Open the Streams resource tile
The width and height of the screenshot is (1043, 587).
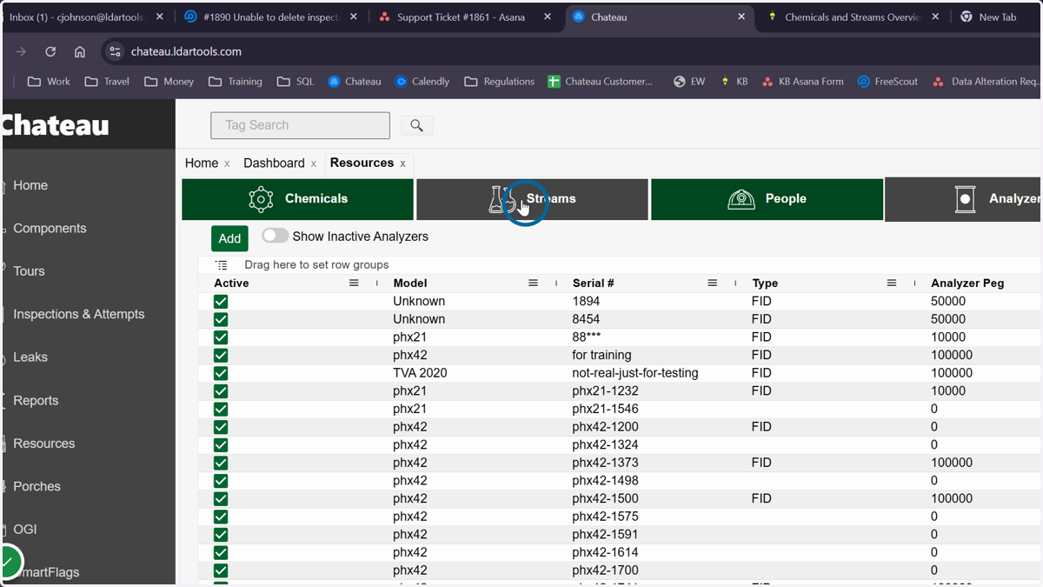[532, 199]
